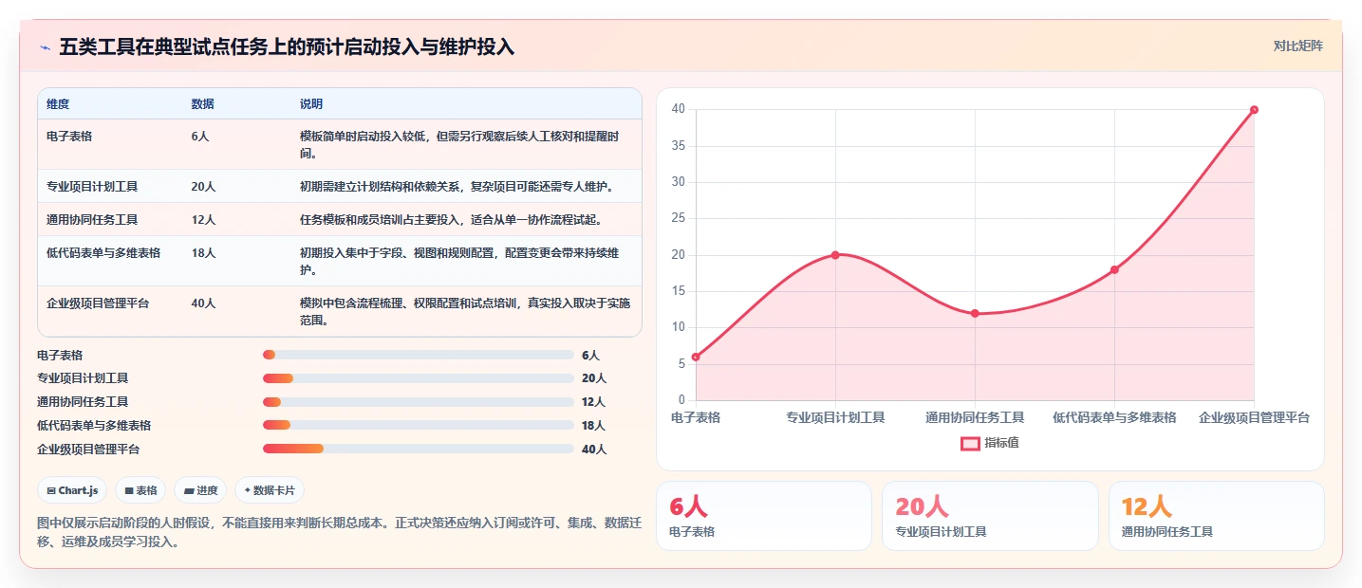Click the 25 tick on the y-axis

(678, 218)
